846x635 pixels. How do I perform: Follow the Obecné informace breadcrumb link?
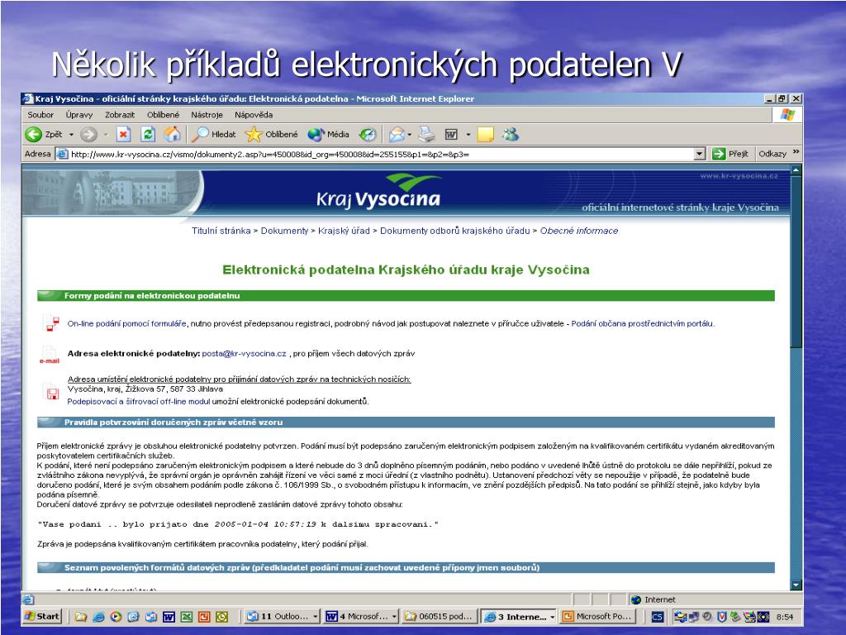(x=579, y=231)
